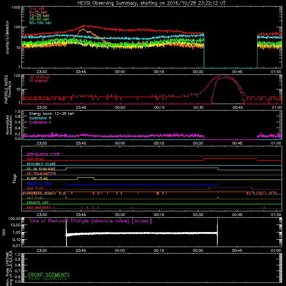Screen dimensions: 286x286
Task: Click the "POSSIBLE FLARE" flag label
Action: [x=41, y=164]
